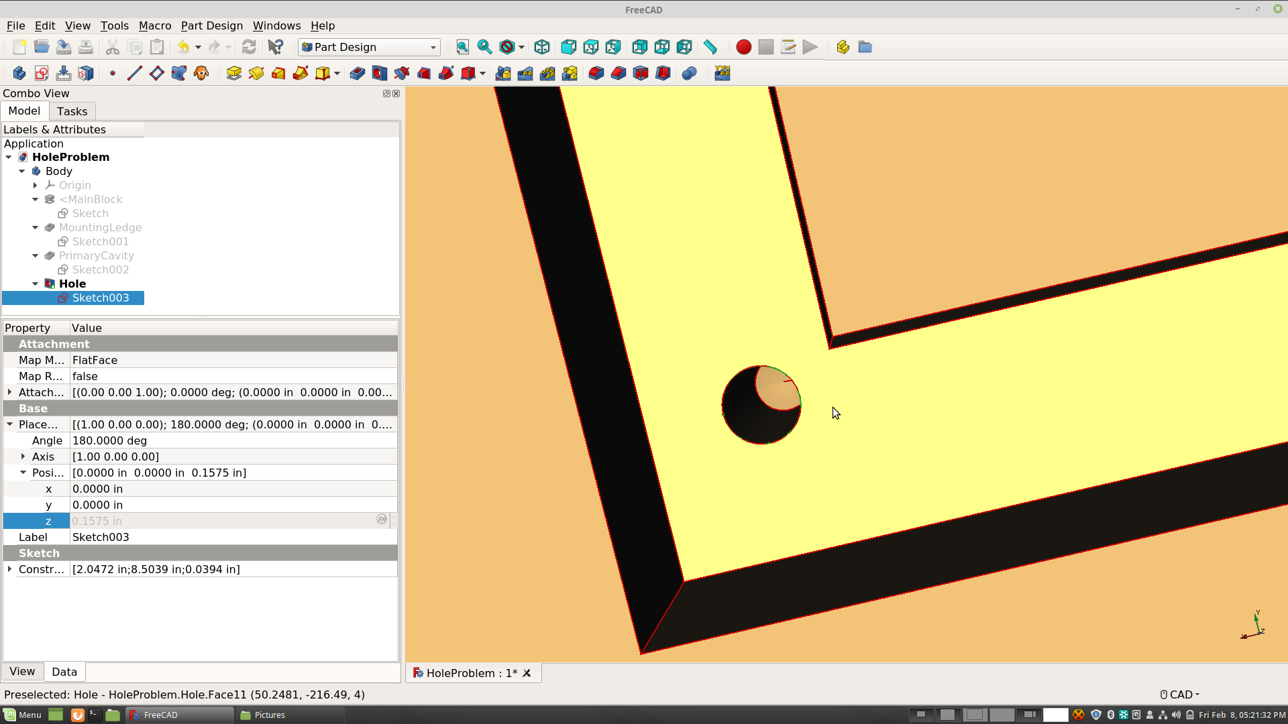The image size is (1288, 724).
Task: Open the measure distance tool
Action: (x=710, y=47)
